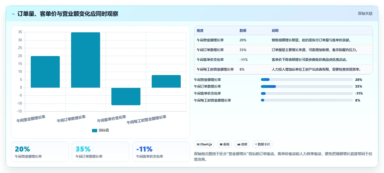Click the 午间每工时营业额增长率 bar in chart

coord(166,81)
